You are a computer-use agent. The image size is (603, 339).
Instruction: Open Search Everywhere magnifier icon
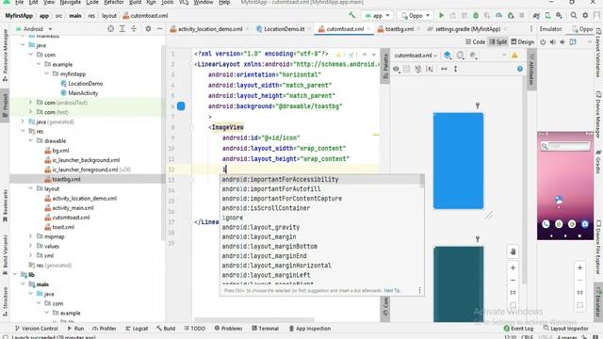[x=574, y=15]
